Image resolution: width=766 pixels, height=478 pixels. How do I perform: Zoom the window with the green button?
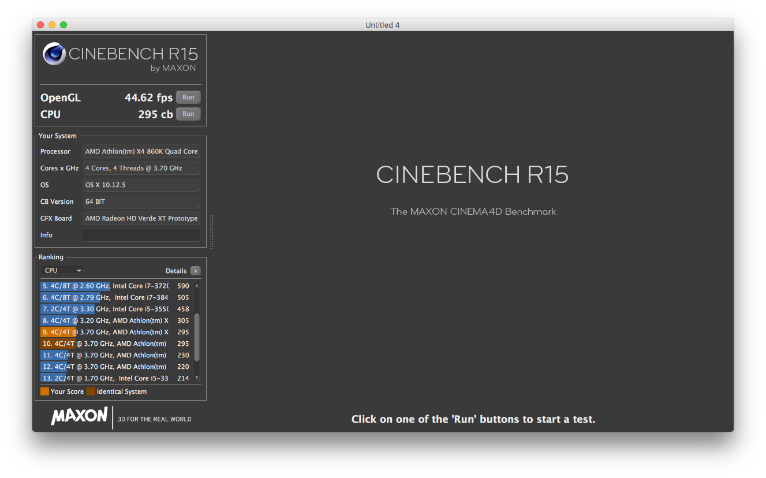[63, 25]
